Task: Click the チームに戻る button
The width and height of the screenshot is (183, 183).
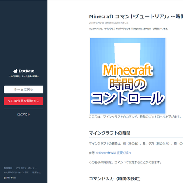Action: click(x=24, y=89)
